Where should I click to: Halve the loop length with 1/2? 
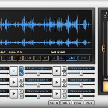point(38,58)
